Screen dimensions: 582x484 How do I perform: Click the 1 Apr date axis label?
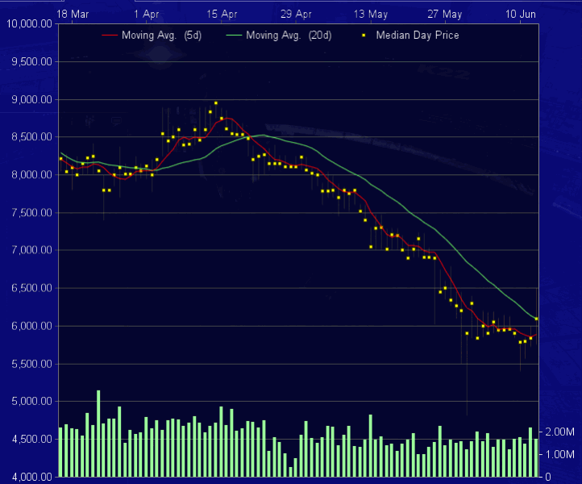pos(146,14)
